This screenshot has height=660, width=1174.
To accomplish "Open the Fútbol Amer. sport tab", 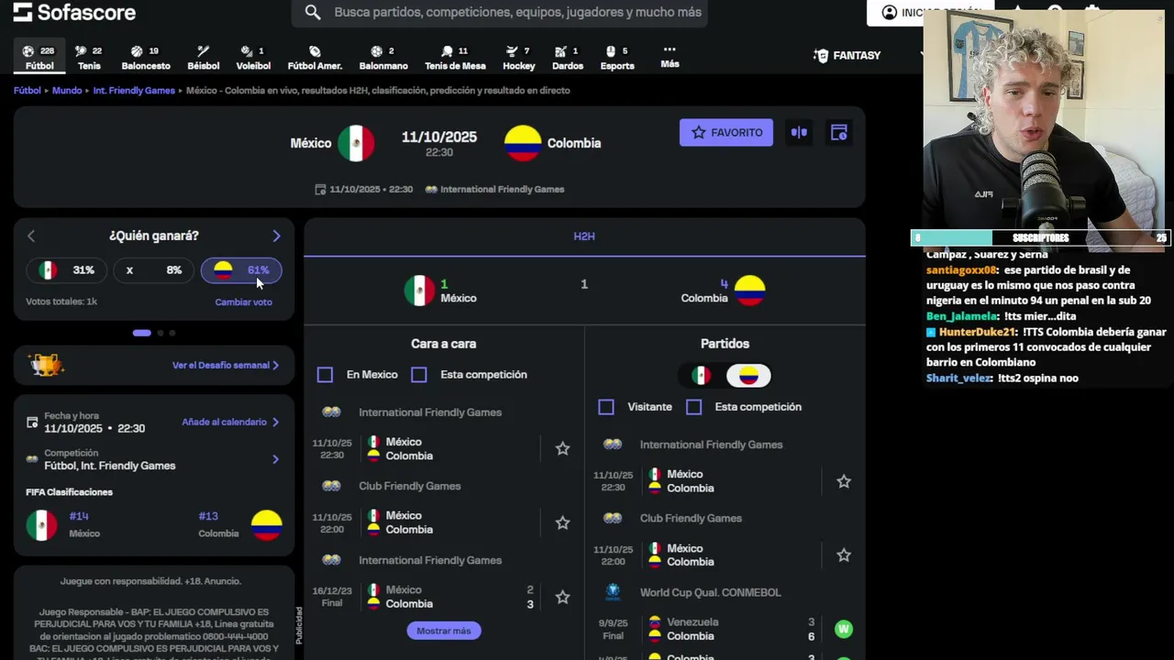I will (315, 58).
